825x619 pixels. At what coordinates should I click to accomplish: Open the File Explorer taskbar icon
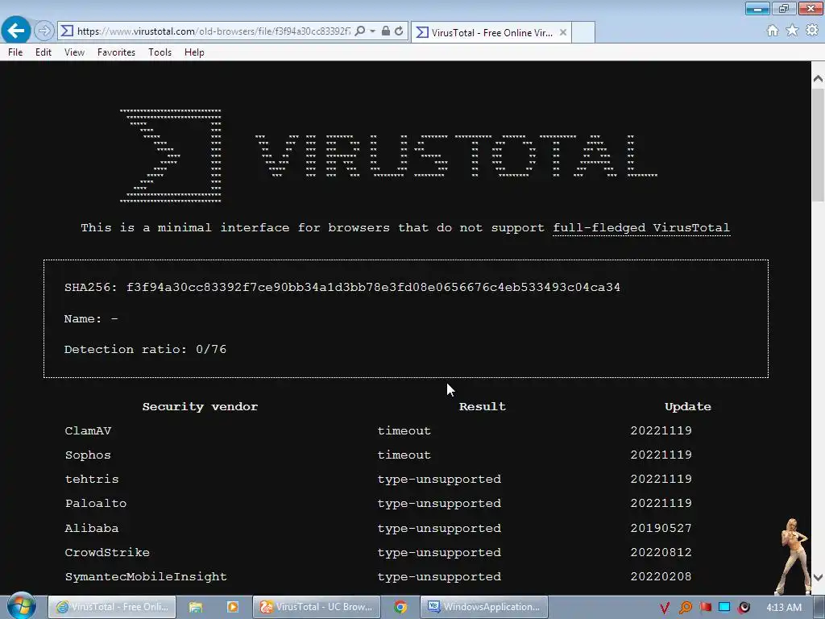(196, 607)
